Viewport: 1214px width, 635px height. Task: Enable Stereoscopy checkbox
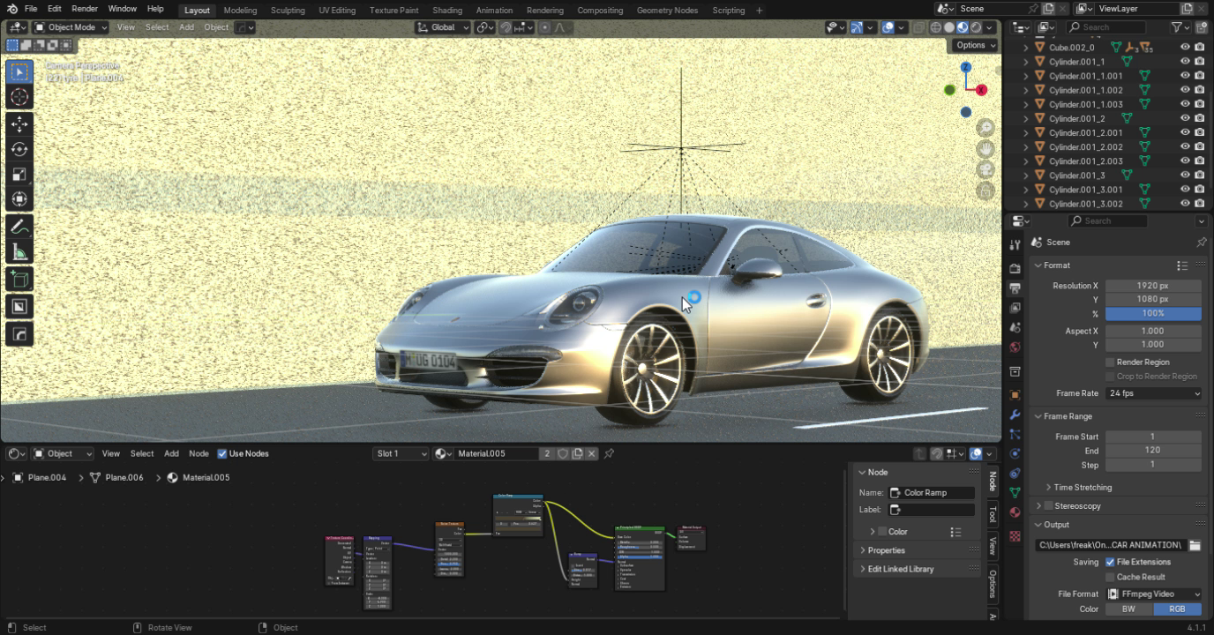pos(1049,506)
